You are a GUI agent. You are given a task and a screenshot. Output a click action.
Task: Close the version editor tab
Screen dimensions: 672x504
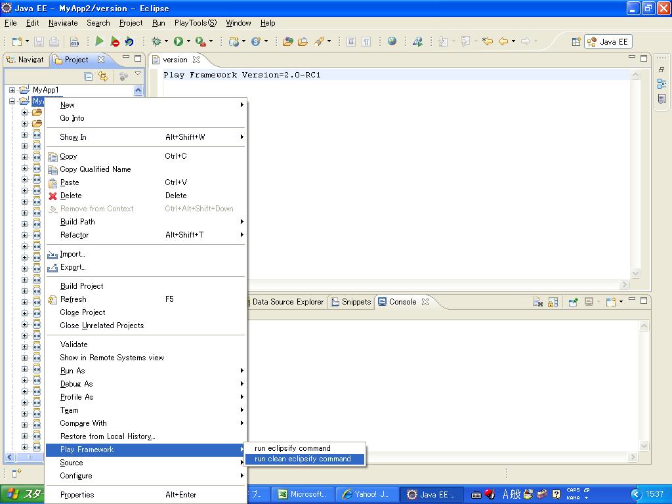(x=196, y=60)
